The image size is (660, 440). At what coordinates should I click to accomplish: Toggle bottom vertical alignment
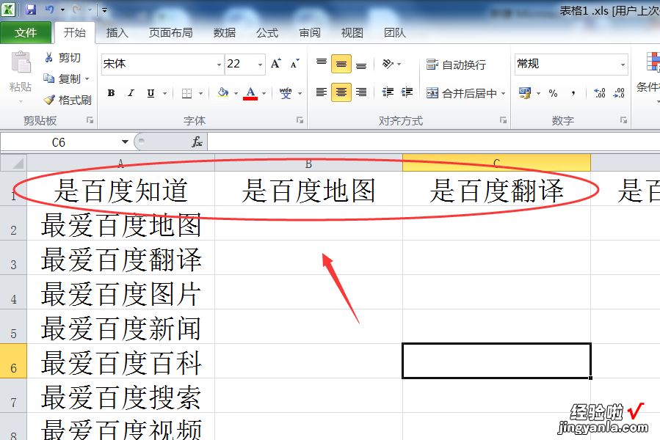(361, 64)
